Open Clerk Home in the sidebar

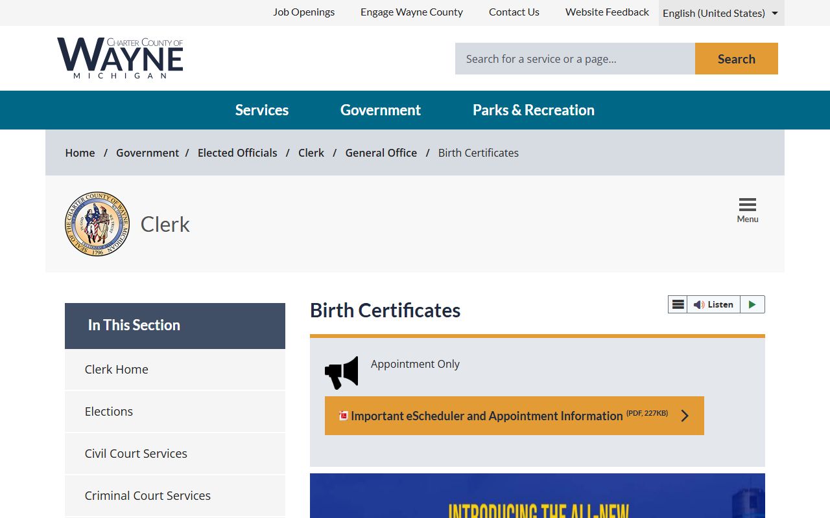pos(175,370)
